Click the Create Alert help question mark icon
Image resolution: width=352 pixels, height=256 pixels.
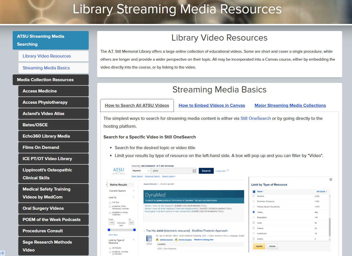click(228, 171)
